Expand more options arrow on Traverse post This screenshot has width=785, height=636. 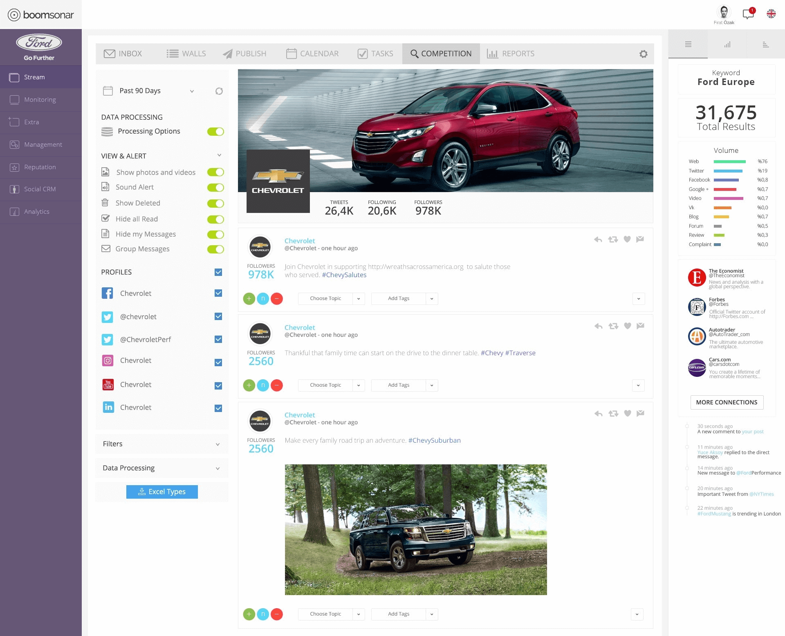638,385
